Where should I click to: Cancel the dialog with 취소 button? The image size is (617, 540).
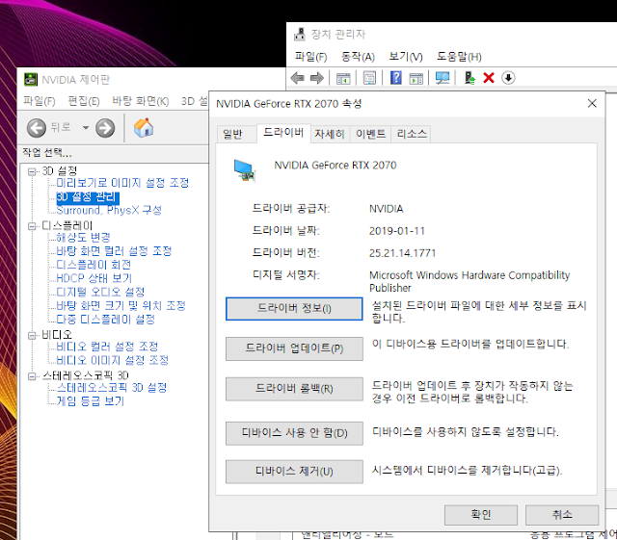pos(562,515)
